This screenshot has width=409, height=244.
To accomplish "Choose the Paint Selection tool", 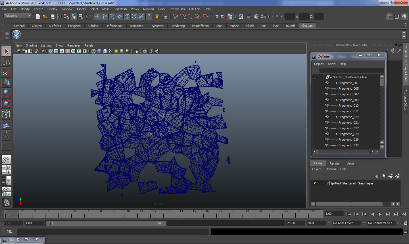I will click(6, 72).
